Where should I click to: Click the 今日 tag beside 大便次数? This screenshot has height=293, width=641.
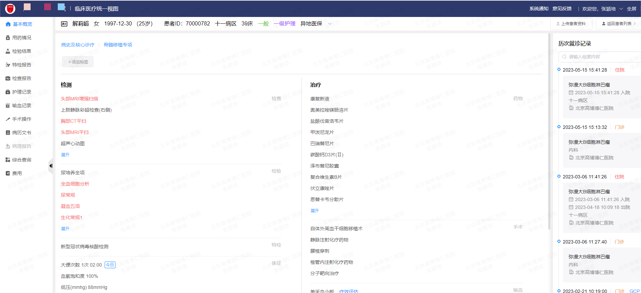(x=110, y=265)
